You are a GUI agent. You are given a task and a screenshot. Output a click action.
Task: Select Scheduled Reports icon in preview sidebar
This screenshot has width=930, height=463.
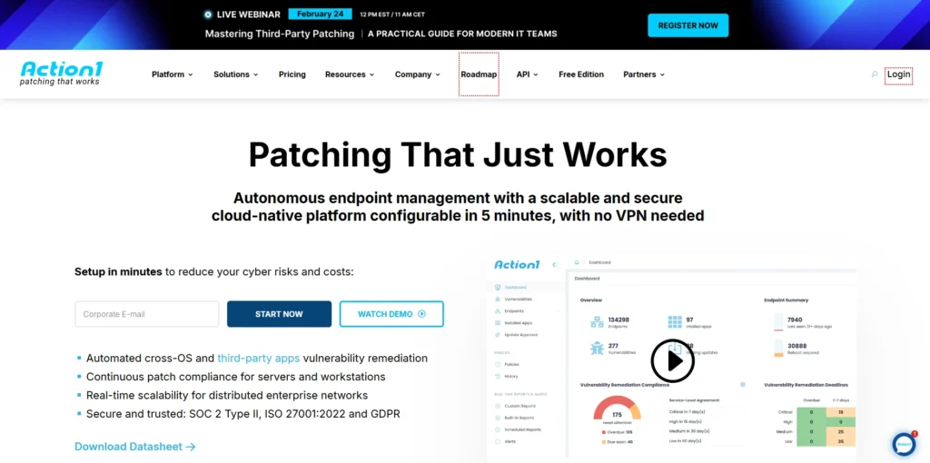pyautogui.click(x=497, y=429)
